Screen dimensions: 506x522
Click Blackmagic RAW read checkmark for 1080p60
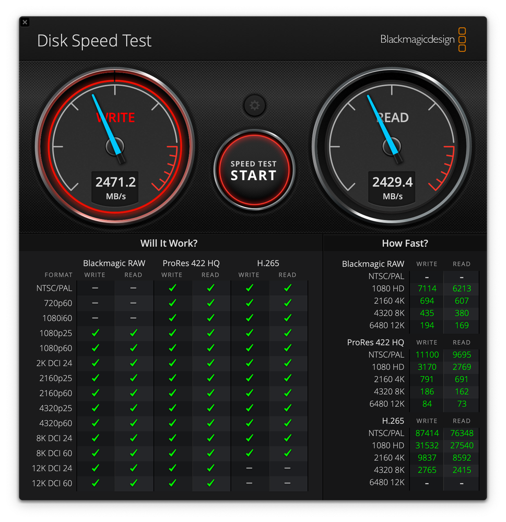click(x=133, y=348)
